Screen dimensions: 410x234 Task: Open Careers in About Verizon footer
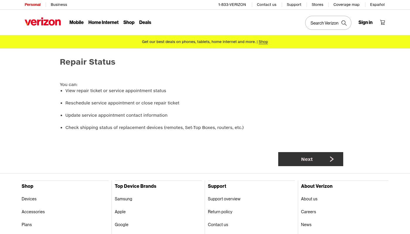308,212
